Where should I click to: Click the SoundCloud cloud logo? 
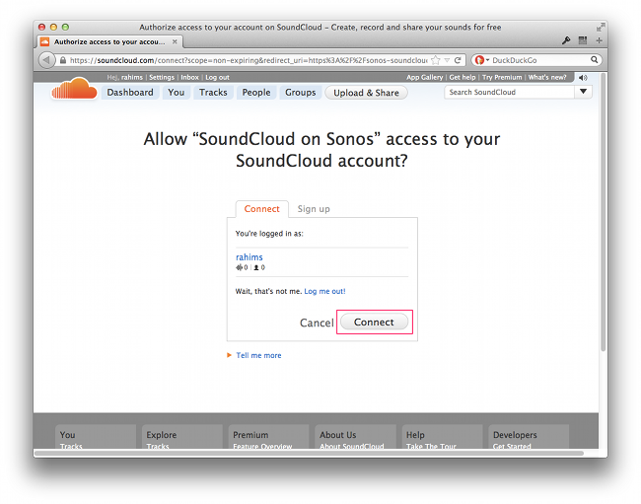coord(74,89)
